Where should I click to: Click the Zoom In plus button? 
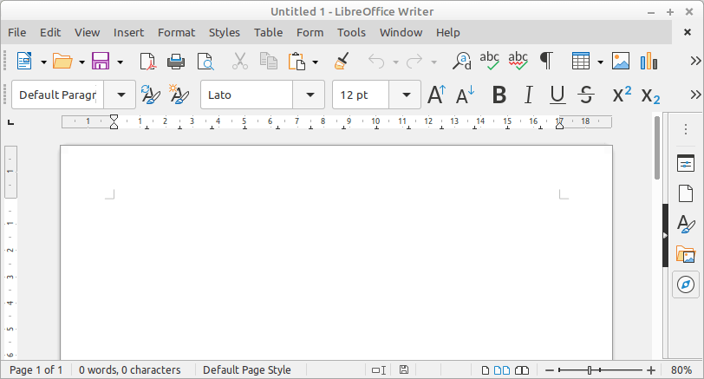(x=651, y=370)
